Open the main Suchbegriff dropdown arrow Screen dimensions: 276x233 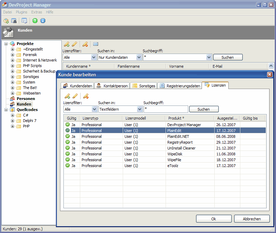(209, 57)
